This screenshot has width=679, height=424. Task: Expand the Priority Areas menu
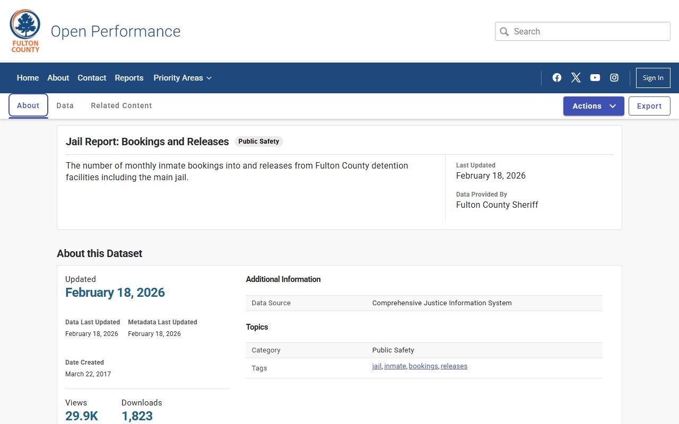click(182, 78)
